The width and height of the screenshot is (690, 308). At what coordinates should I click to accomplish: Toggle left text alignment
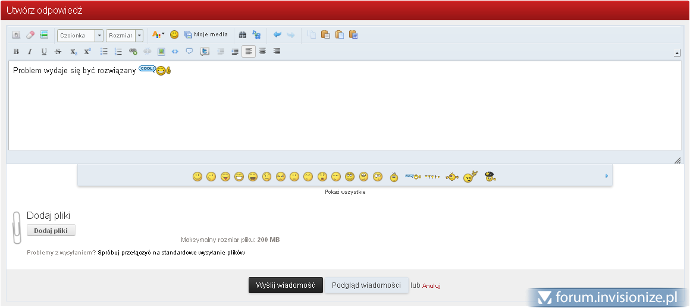249,52
